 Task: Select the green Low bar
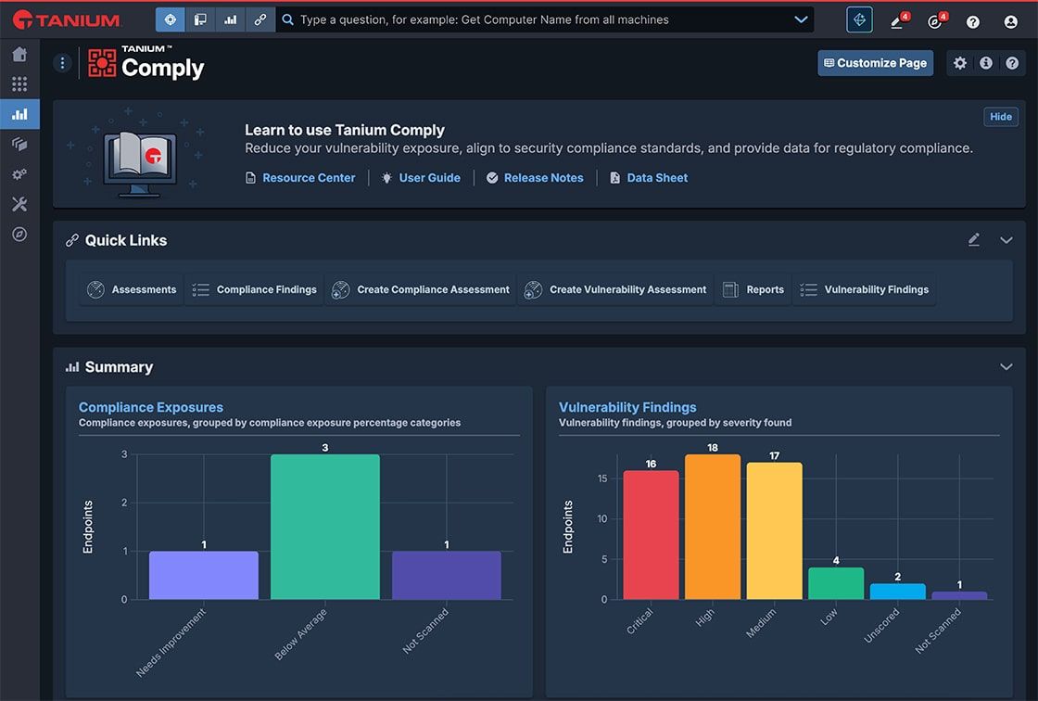(x=836, y=583)
